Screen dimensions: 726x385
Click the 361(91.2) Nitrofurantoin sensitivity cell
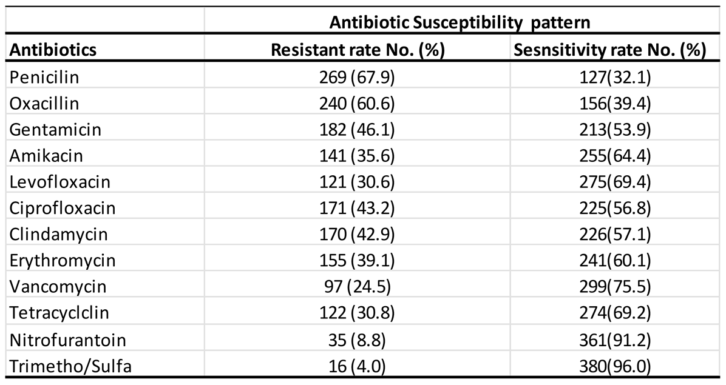pyautogui.click(x=609, y=339)
